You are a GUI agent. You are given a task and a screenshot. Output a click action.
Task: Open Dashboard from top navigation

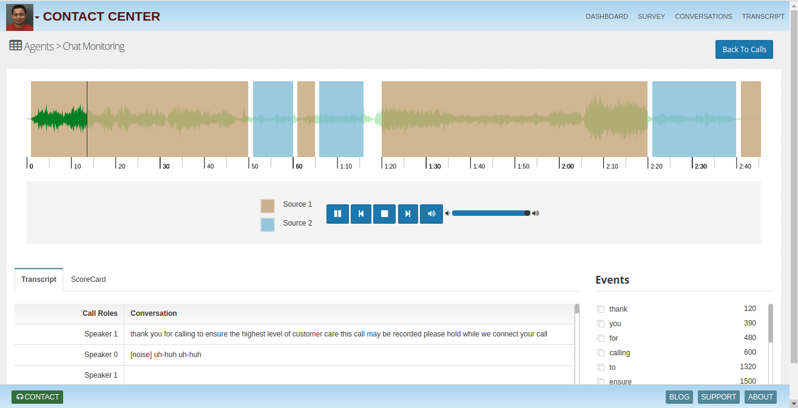607,16
